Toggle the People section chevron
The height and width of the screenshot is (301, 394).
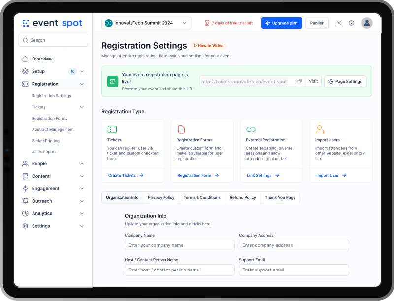click(x=82, y=164)
